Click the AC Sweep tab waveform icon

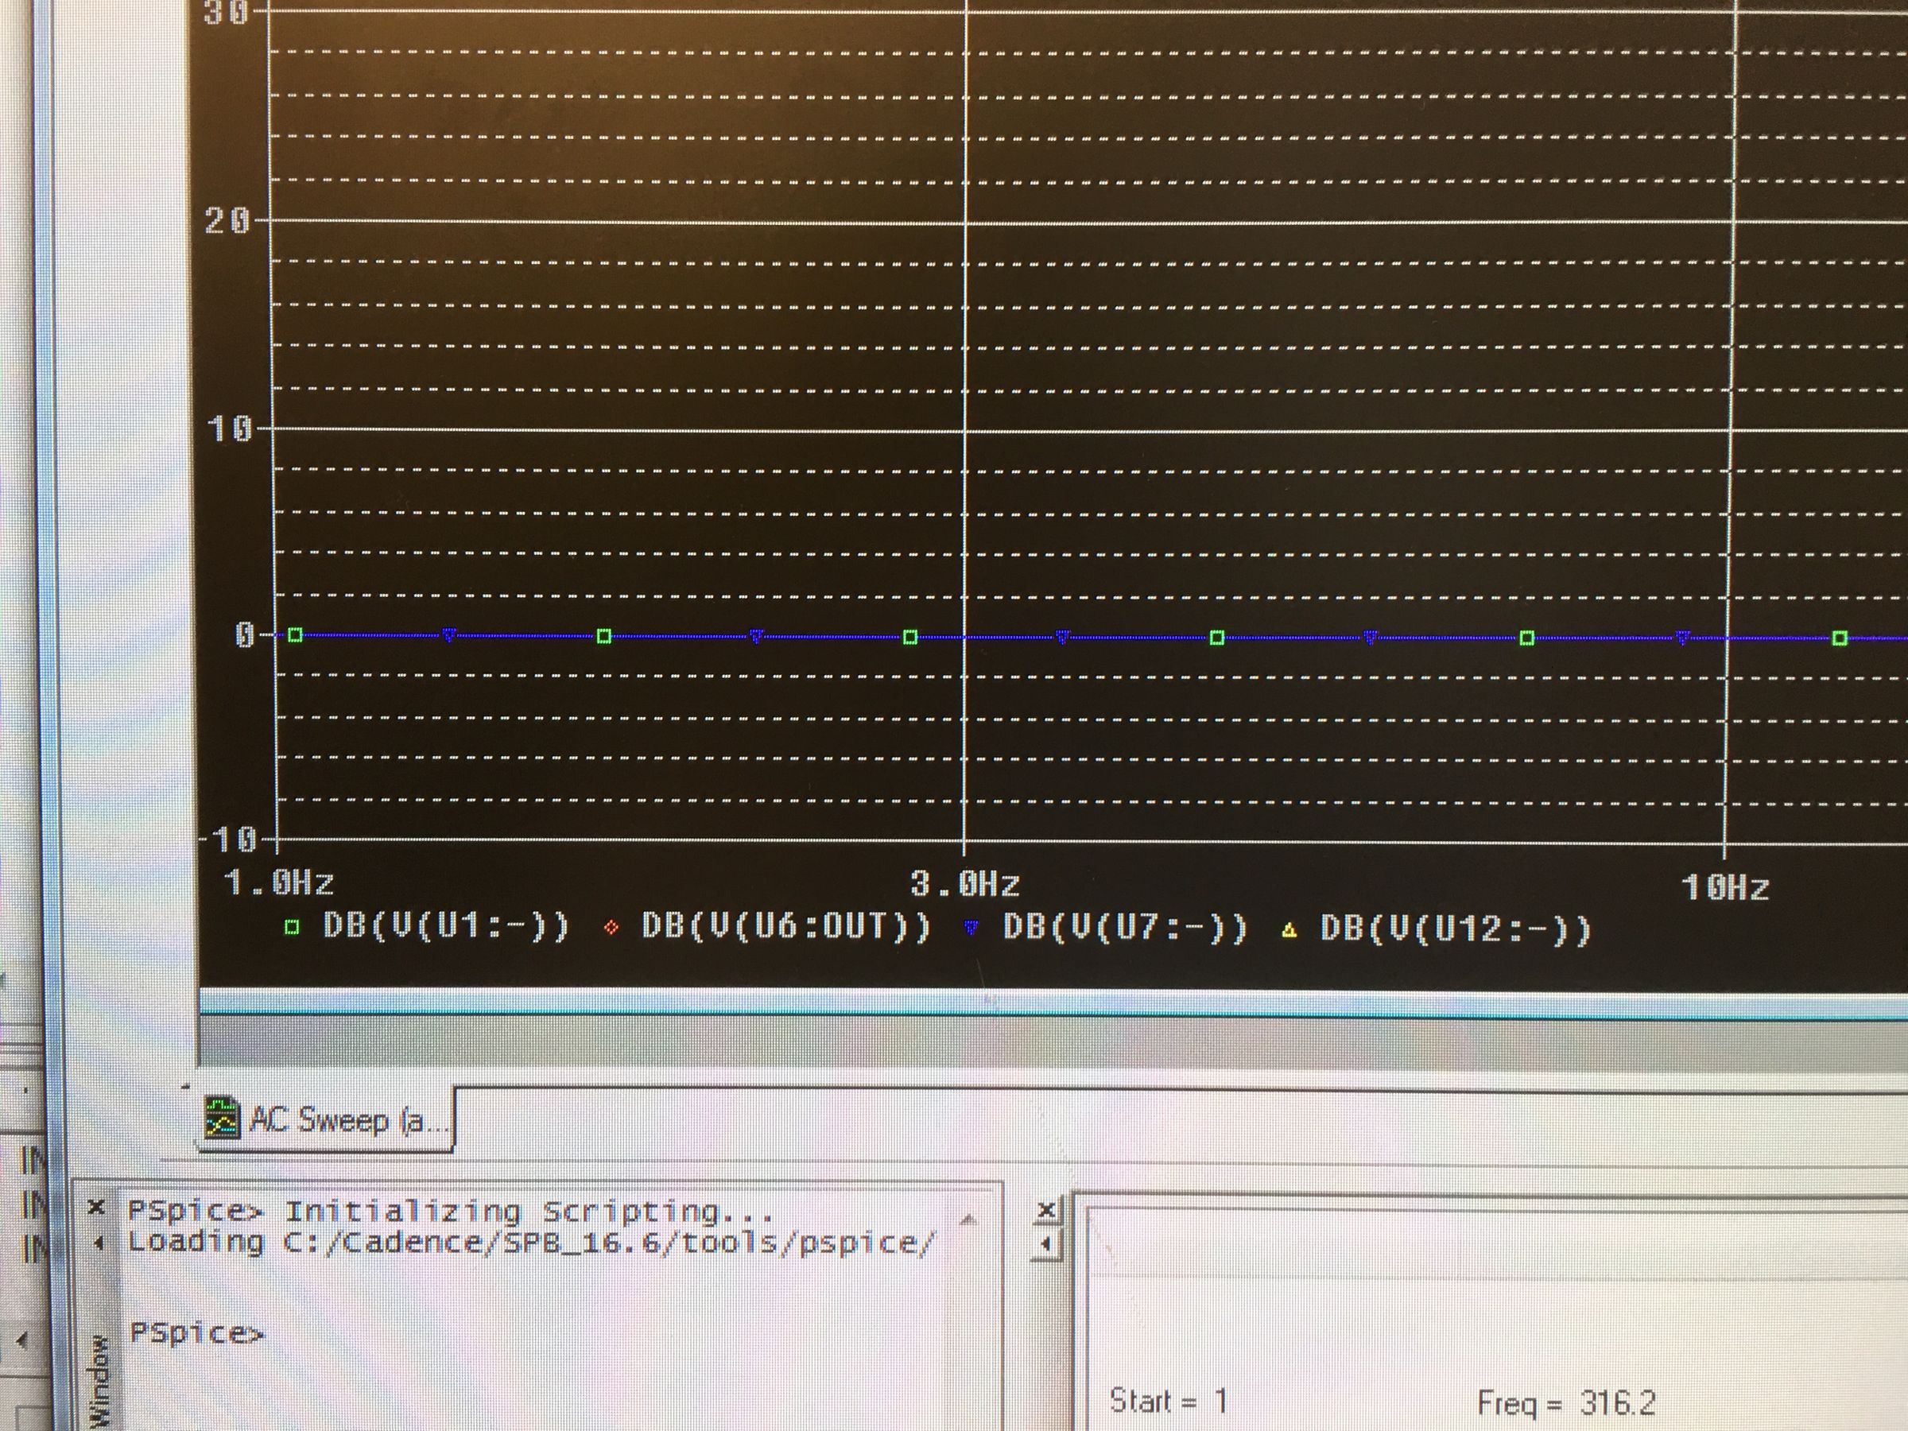pyautogui.click(x=222, y=1118)
